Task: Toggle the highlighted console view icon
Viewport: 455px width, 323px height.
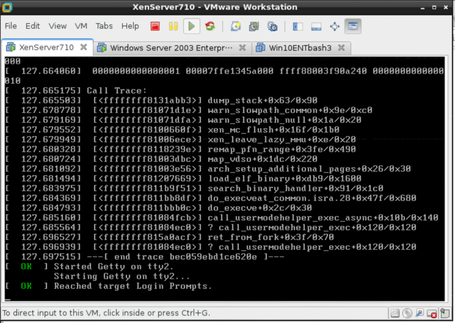Action: (x=353, y=26)
